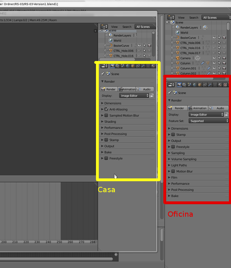Open All Scenes selector in back window outliner
Screen dimensions: 231x268
[216, 18]
